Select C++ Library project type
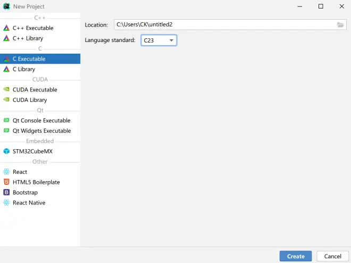This screenshot has width=351, height=263. 40,38
